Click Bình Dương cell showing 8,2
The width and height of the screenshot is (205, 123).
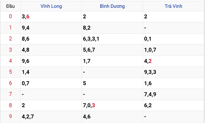tap(86, 28)
